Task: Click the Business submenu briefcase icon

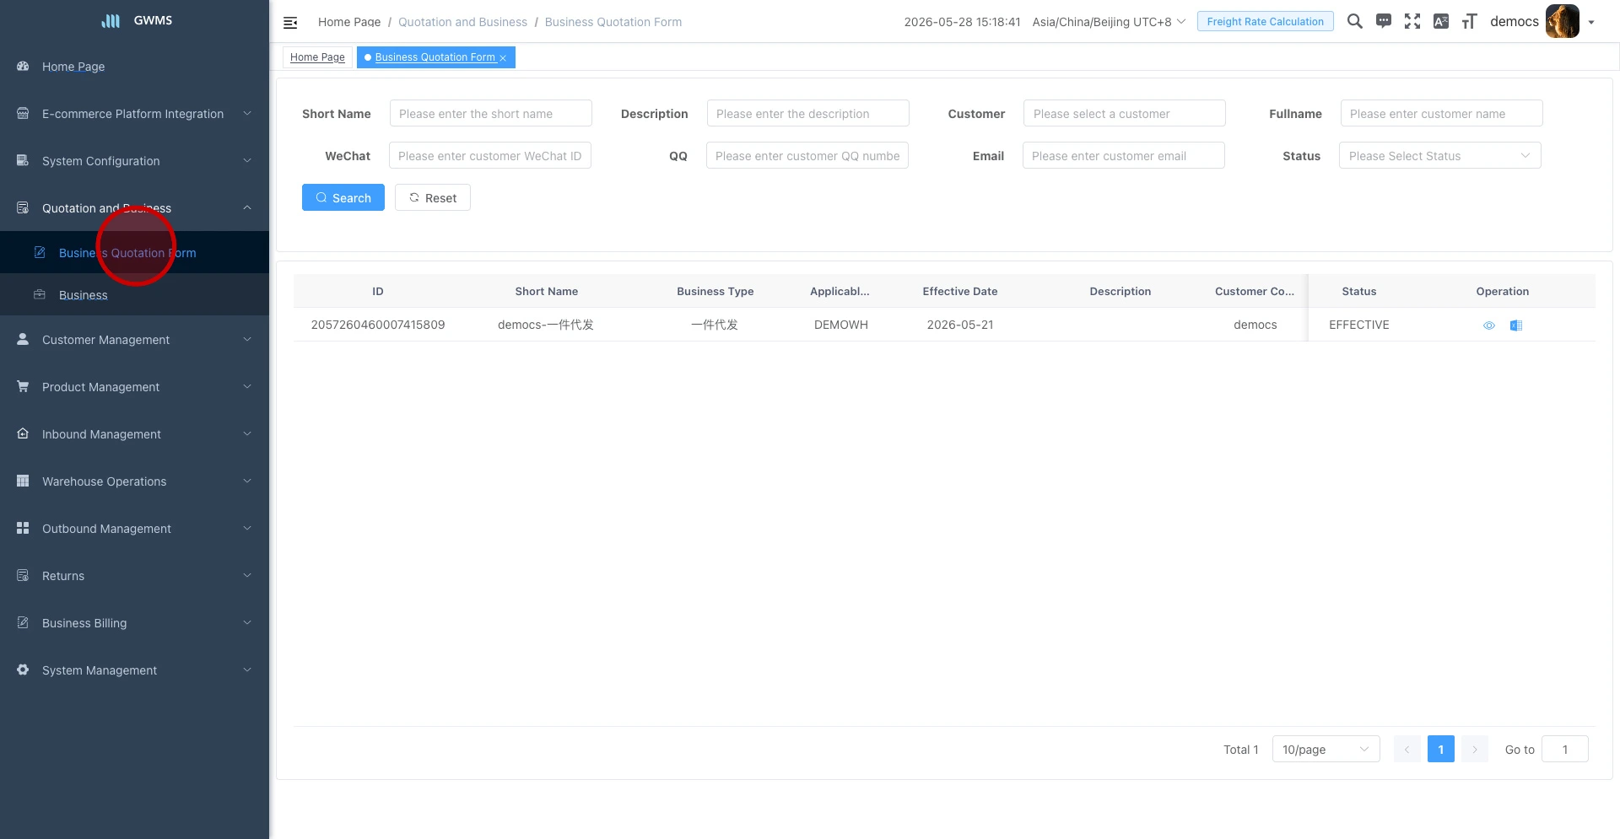Action: 40,294
